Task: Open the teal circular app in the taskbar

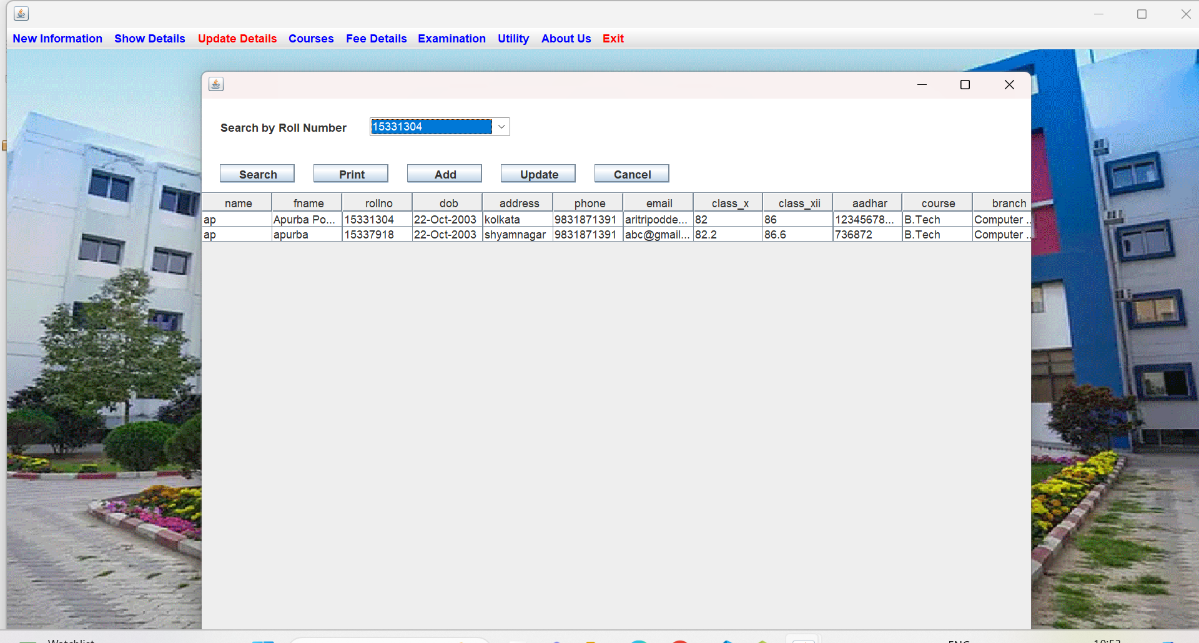Action: (638, 640)
